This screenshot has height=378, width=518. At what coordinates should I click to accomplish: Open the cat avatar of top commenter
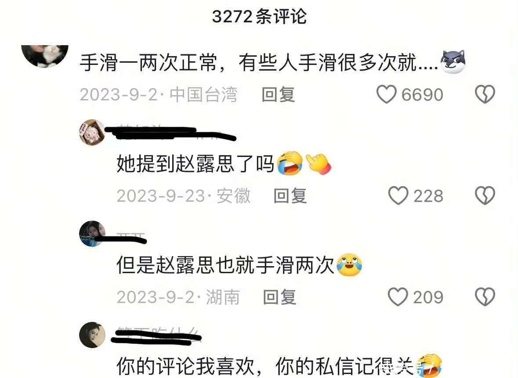45,55
